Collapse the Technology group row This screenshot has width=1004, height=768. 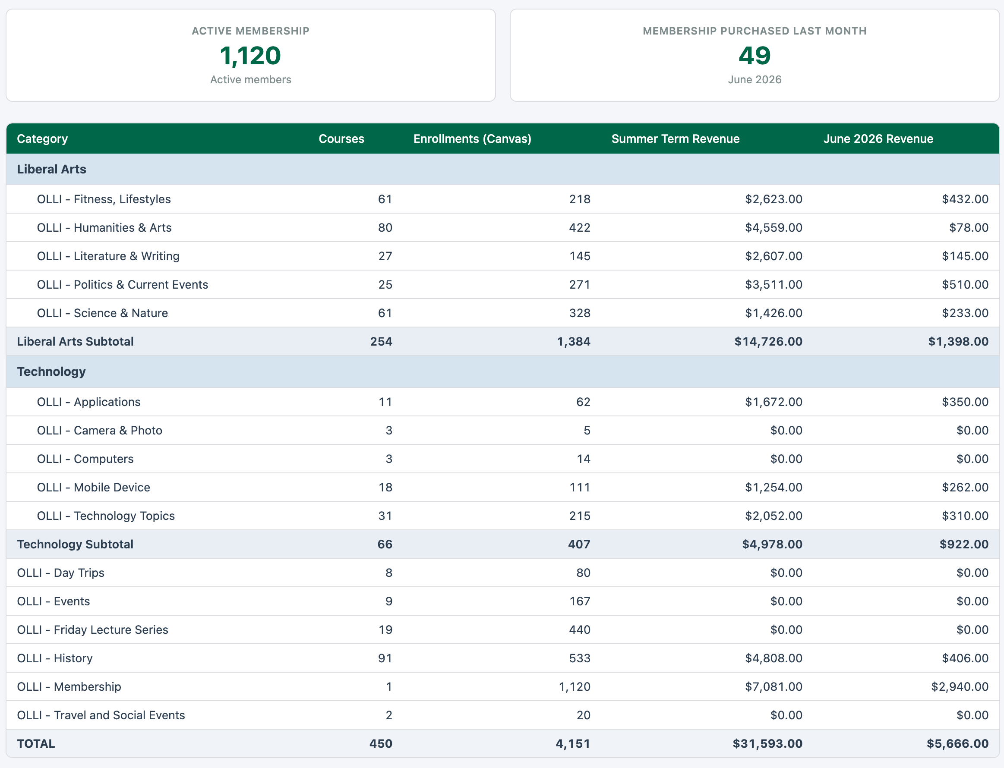pyautogui.click(x=503, y=371)
